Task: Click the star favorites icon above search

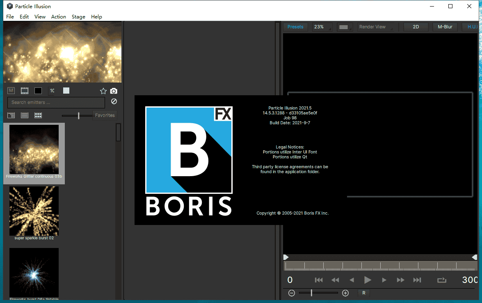Action: coord(103,91)
